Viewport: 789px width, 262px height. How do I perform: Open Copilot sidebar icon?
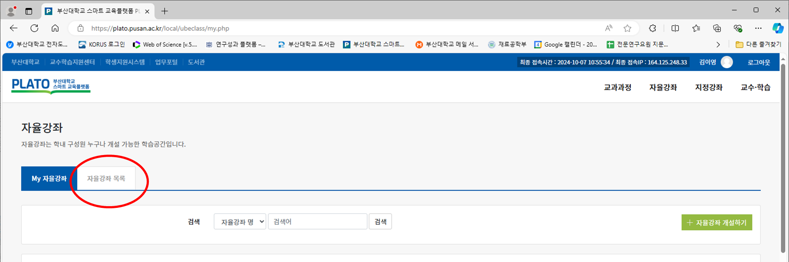pyautogui.click(x=777, y=29)
